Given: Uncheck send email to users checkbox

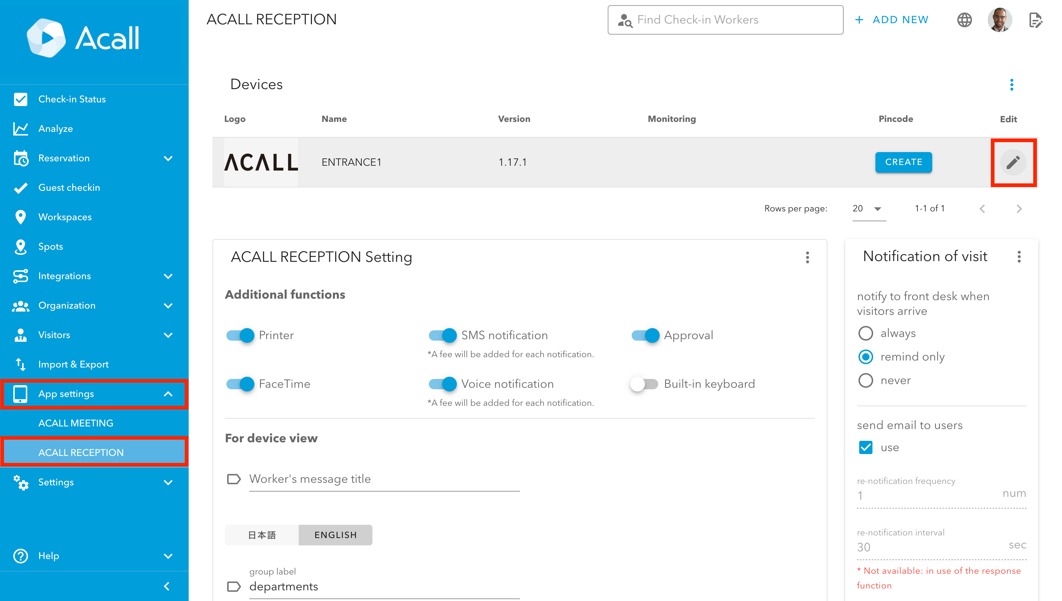Looking at the screenshot, I should coord(865,447).
